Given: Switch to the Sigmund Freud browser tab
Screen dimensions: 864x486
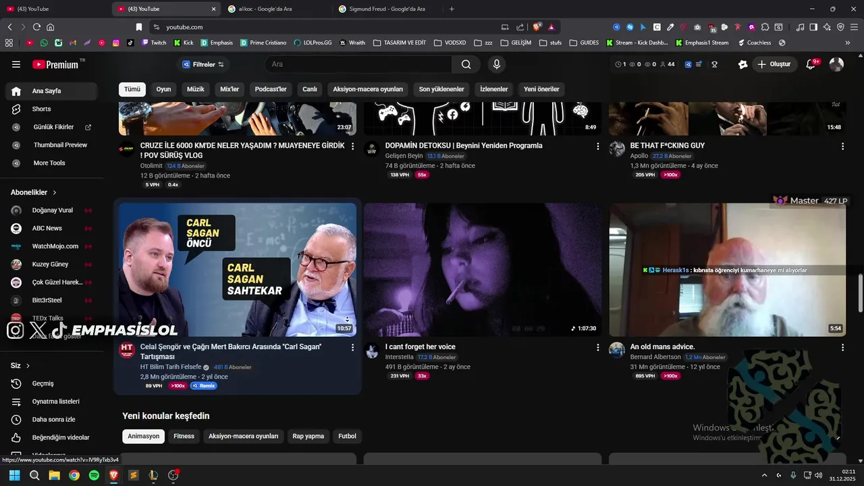Looking at the screenshot, I should (387, 9).
